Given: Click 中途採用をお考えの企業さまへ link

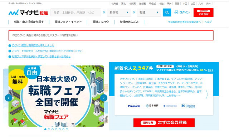Looking at the screenshot, I should tap(185, 22).
